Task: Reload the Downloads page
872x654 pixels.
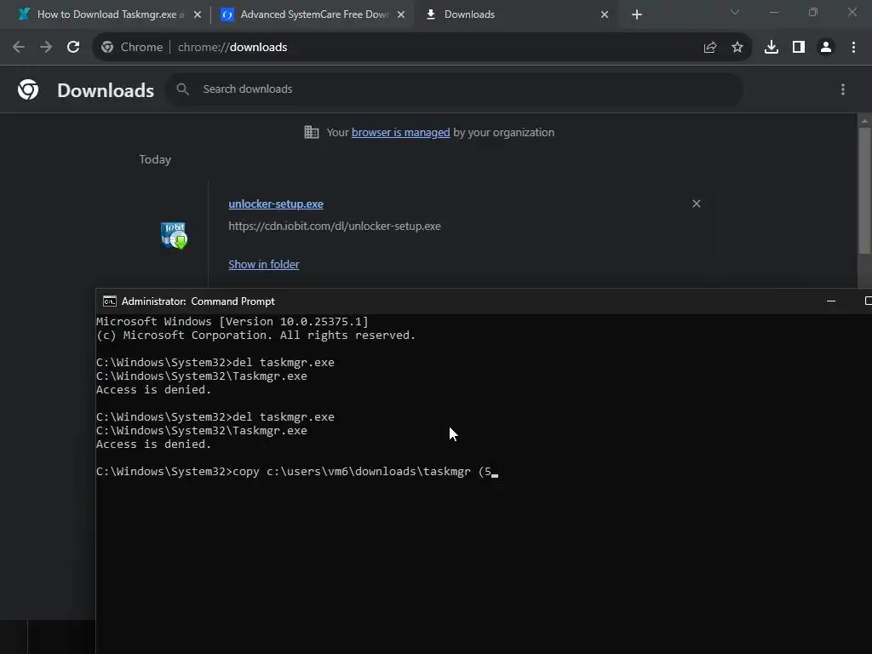Action: click(73, 48)
